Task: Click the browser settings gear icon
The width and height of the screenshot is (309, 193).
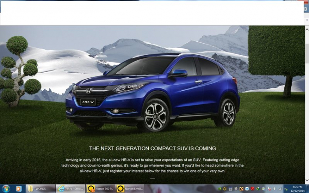Action: click(x=306, y=9)
